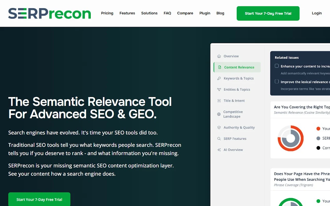Image resolution: width=330 pixels, height=206 pixels.
Task: Click the Keywords & Topics key icon
Action: (x=219, y=79)
